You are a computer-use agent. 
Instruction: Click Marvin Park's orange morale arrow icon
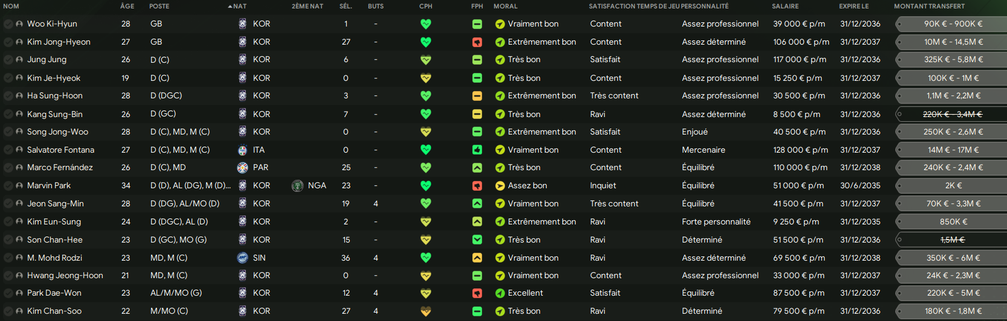[500, 186]
